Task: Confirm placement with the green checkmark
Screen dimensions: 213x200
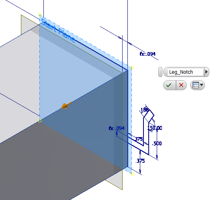Action: click(169, 85)
